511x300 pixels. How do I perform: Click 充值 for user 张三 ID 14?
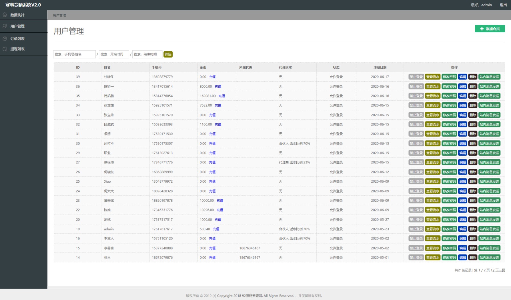tap(212, 258)
